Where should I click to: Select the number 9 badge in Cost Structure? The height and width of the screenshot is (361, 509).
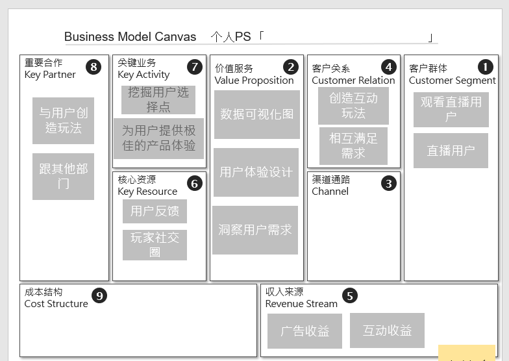[x=99, y=296]
